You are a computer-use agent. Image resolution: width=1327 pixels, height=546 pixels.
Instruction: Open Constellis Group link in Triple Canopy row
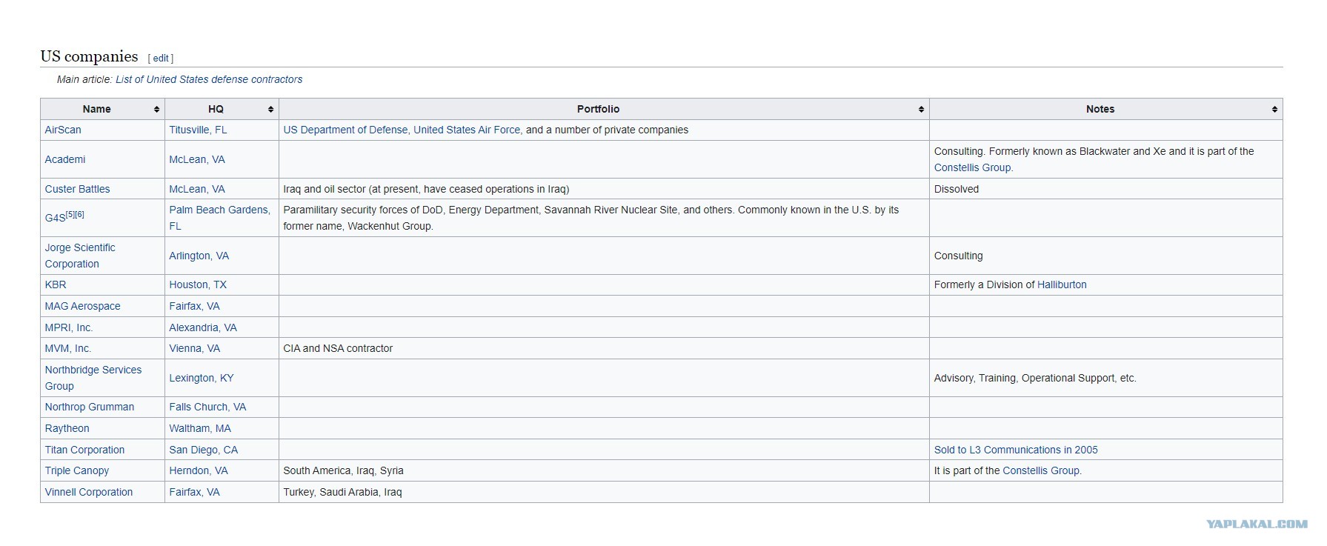coord(1041,470)
